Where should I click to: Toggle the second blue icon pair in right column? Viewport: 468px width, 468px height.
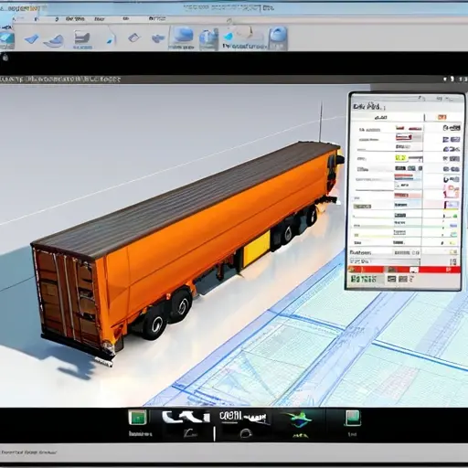pyautogui.click(x=452, y=140)
